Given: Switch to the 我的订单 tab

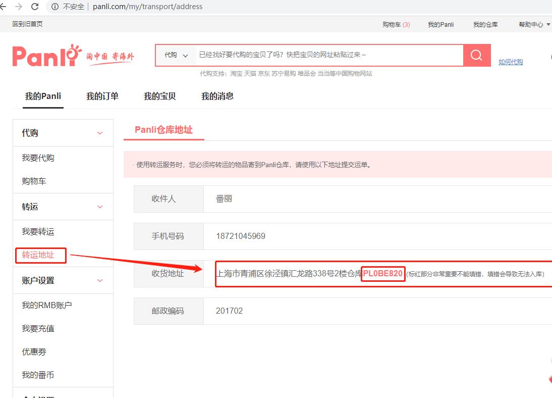Looking at the screenshot, I should point(102,96).
